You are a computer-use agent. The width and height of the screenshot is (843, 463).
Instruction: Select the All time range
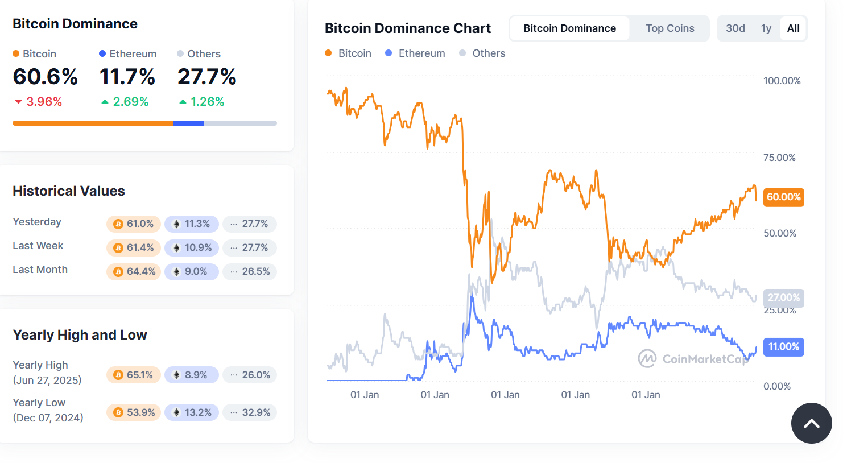click(x=794, y=28)
